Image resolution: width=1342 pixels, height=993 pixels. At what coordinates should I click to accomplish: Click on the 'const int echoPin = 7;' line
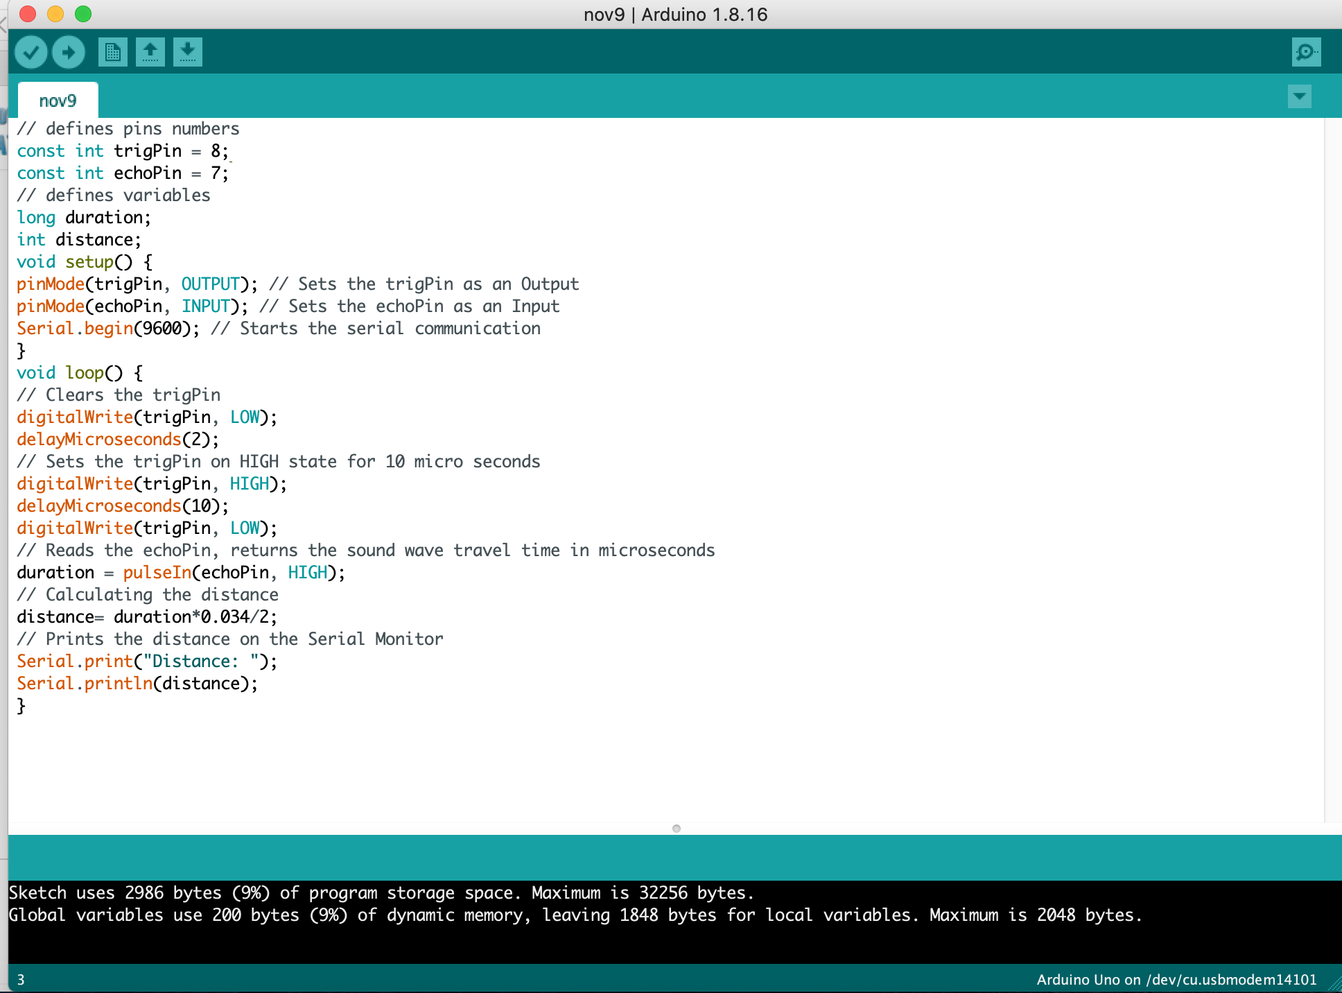(123, 173)
